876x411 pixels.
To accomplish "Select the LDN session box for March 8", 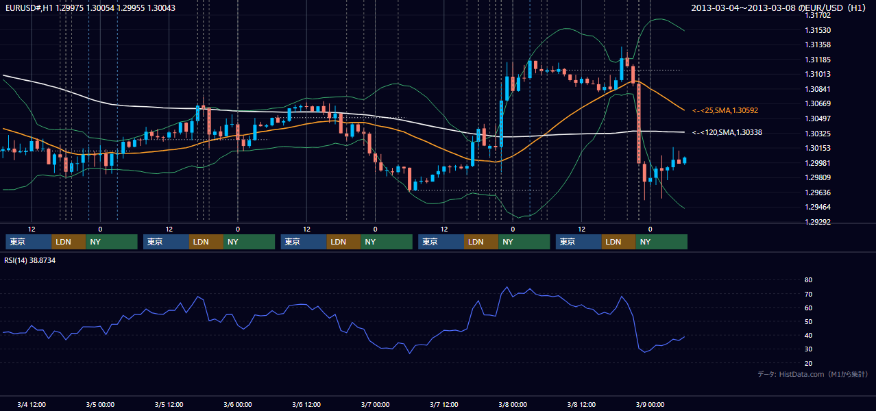I will (x=620, y=242).
